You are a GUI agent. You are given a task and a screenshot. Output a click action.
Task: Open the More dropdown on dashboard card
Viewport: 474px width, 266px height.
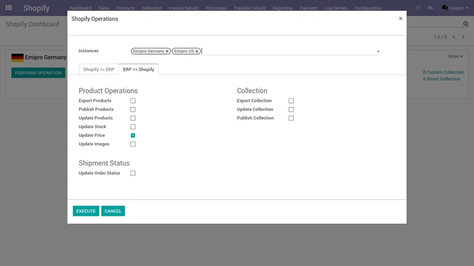(455, 56)
